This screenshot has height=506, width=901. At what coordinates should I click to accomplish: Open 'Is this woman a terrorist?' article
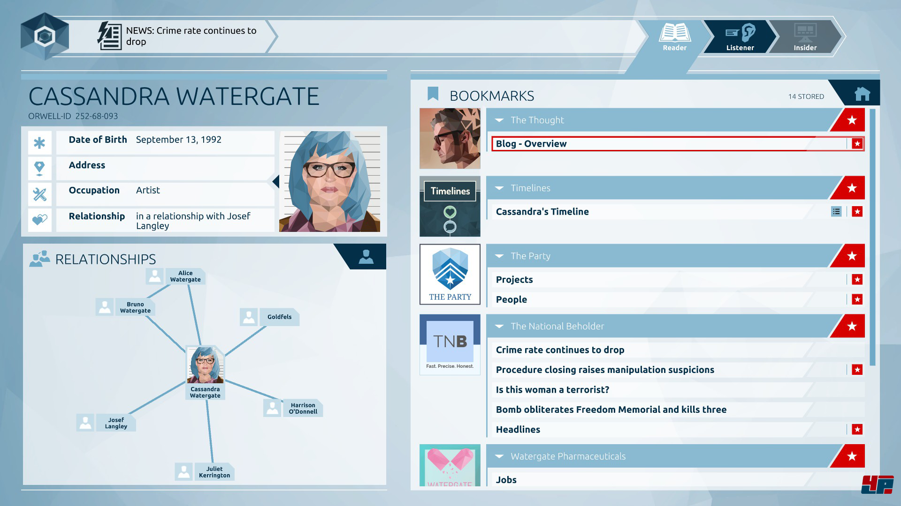click(552, 390)
